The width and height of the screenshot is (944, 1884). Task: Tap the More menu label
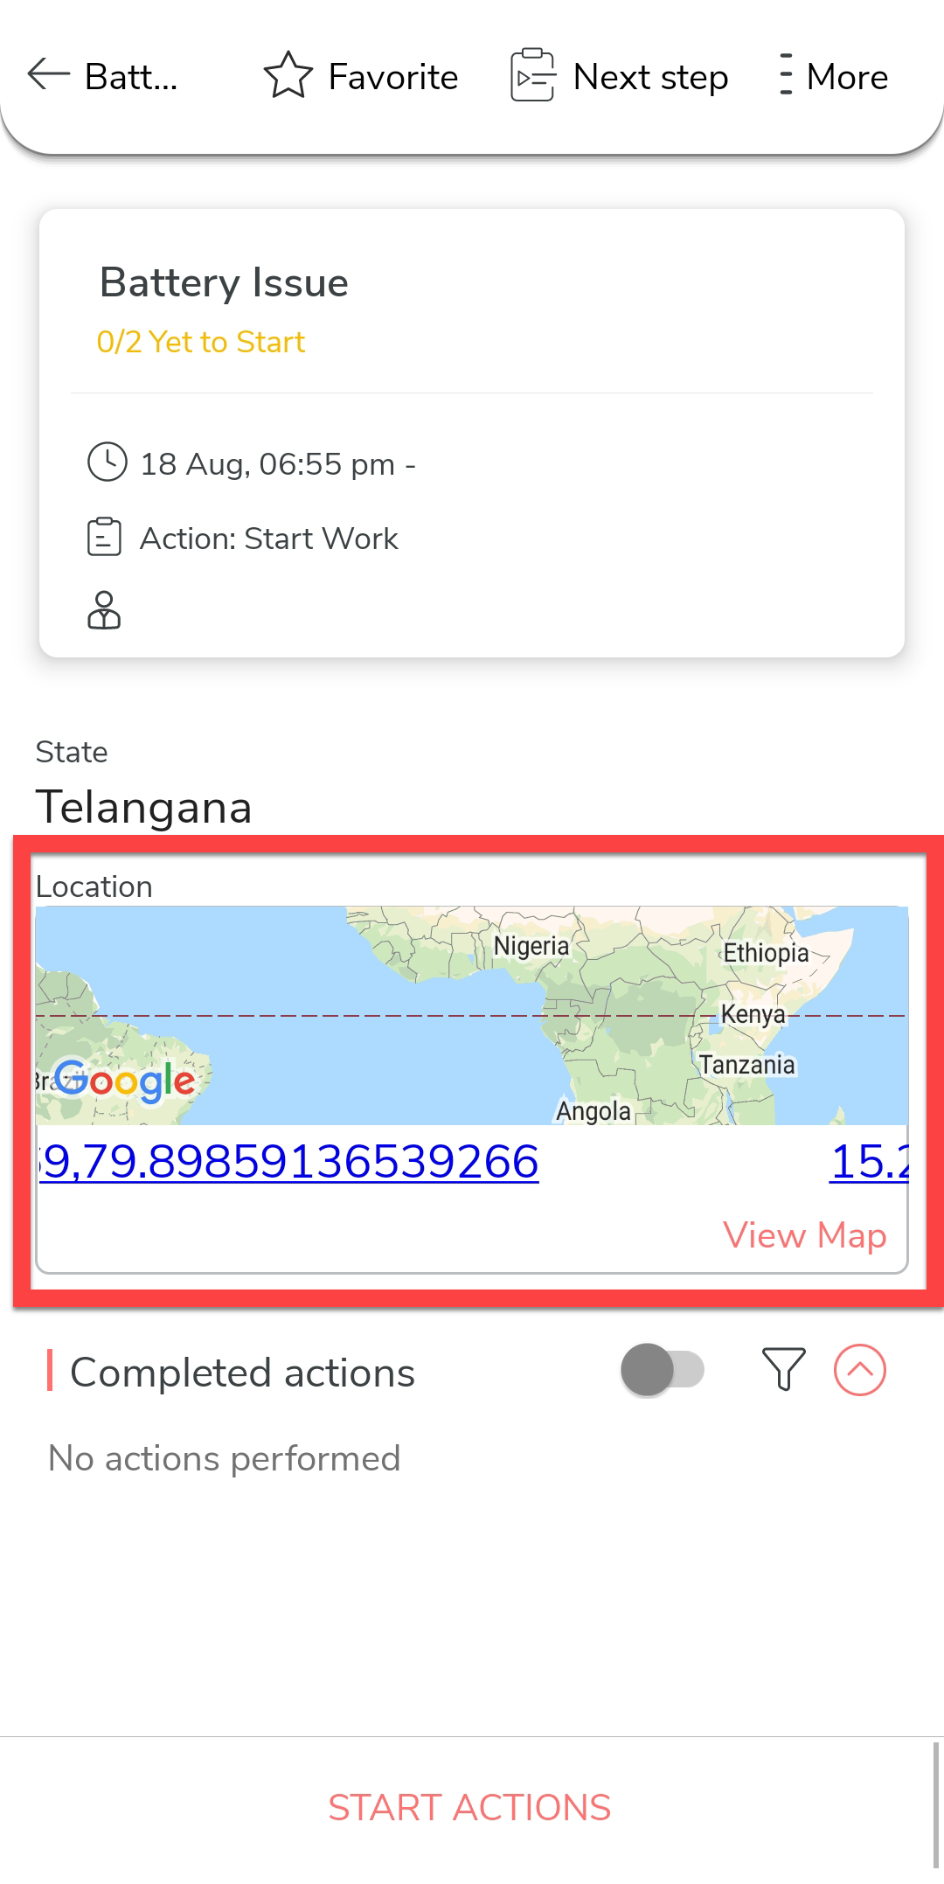pyautogui.click(x=846, y=77)
